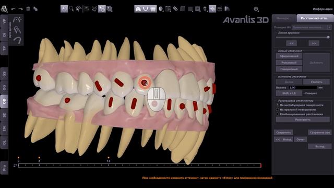Choose the Рельсовый attachment type
The width and height of the screenshot is (334, 188).
point(289,63)
